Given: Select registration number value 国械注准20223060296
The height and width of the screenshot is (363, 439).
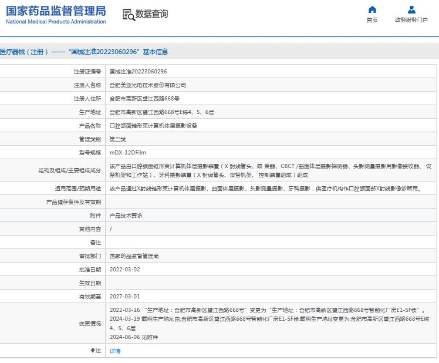Looking at the screenshot, I should (x=138, y=72).
